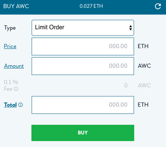Open the Limit Order type selector
Screen dimensions: 166x147
pyautogui.click(x=83, y=28)
